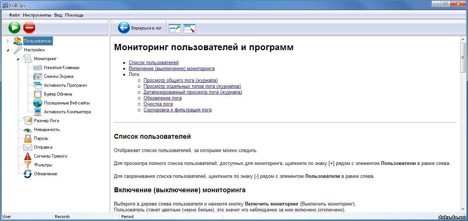This screenshot has width=468, height=221.
Task: Select Пользователи in the tree
Action: pyautogui.click(x=38, y=41)
